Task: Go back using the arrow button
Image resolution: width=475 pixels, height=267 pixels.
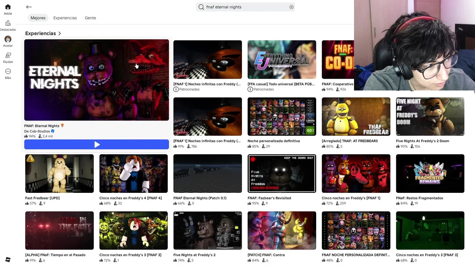Action: [x=29, y=7]
